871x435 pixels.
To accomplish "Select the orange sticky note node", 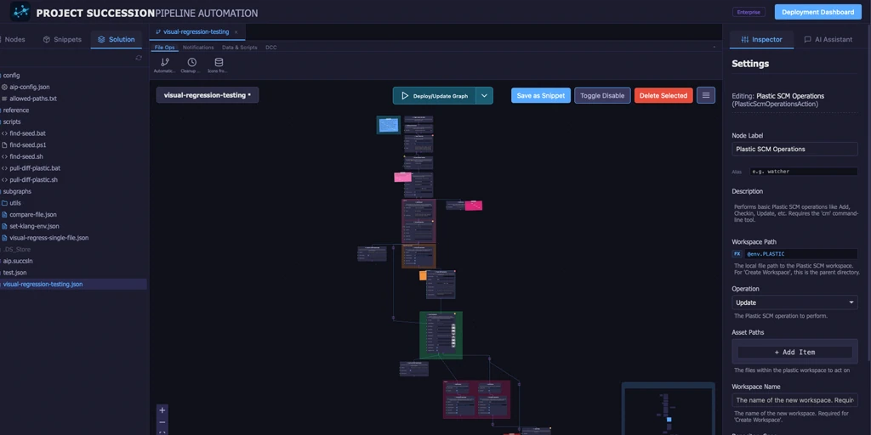I will point(423,275).
